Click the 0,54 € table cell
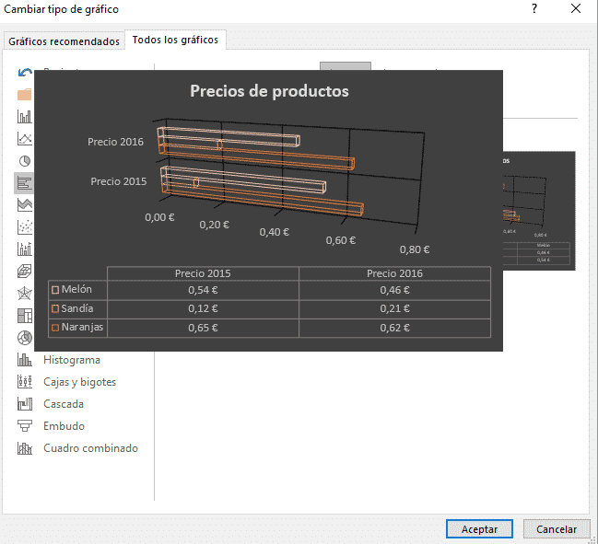The width and height of the screenshot is (598, 544). coord(203,290)
